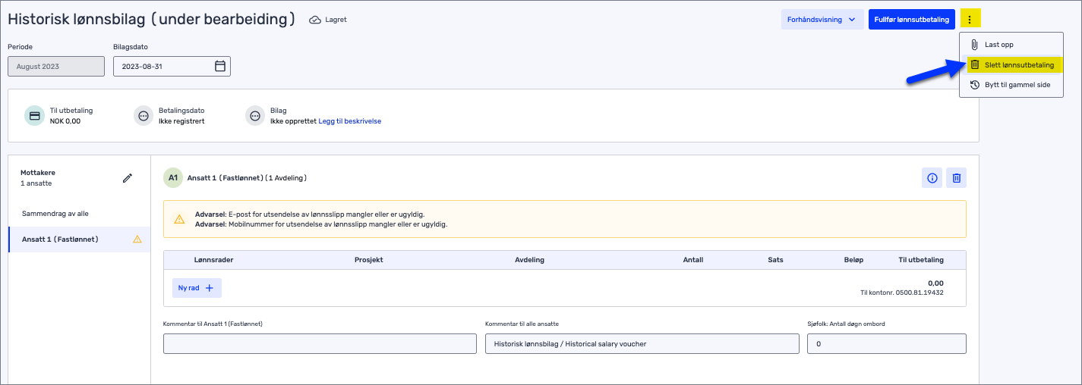Click the calendar icon in Bilagsdato
This screenshot has width=1082, height=385.
(220, 66)
